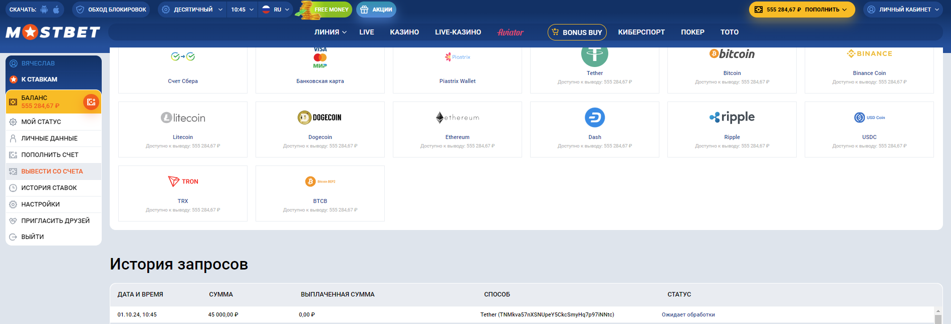Expand the ПОПОЛНИТЬ balance dropdown in header
Viewport: 951px width, 324px height.
(x=826, y=9)
